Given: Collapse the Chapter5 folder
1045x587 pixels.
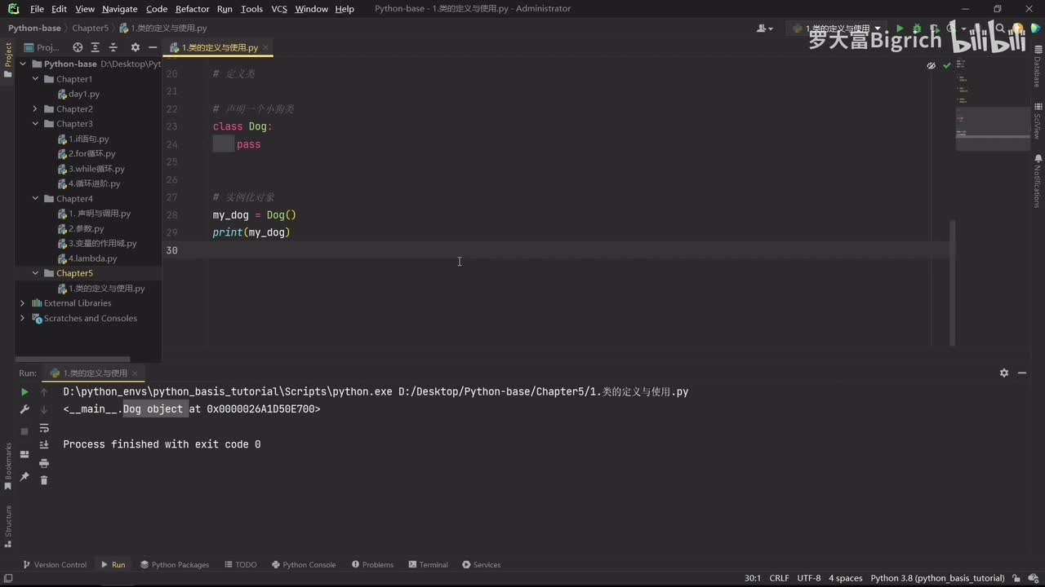Looking at the screenshot, I should [35, 273].
